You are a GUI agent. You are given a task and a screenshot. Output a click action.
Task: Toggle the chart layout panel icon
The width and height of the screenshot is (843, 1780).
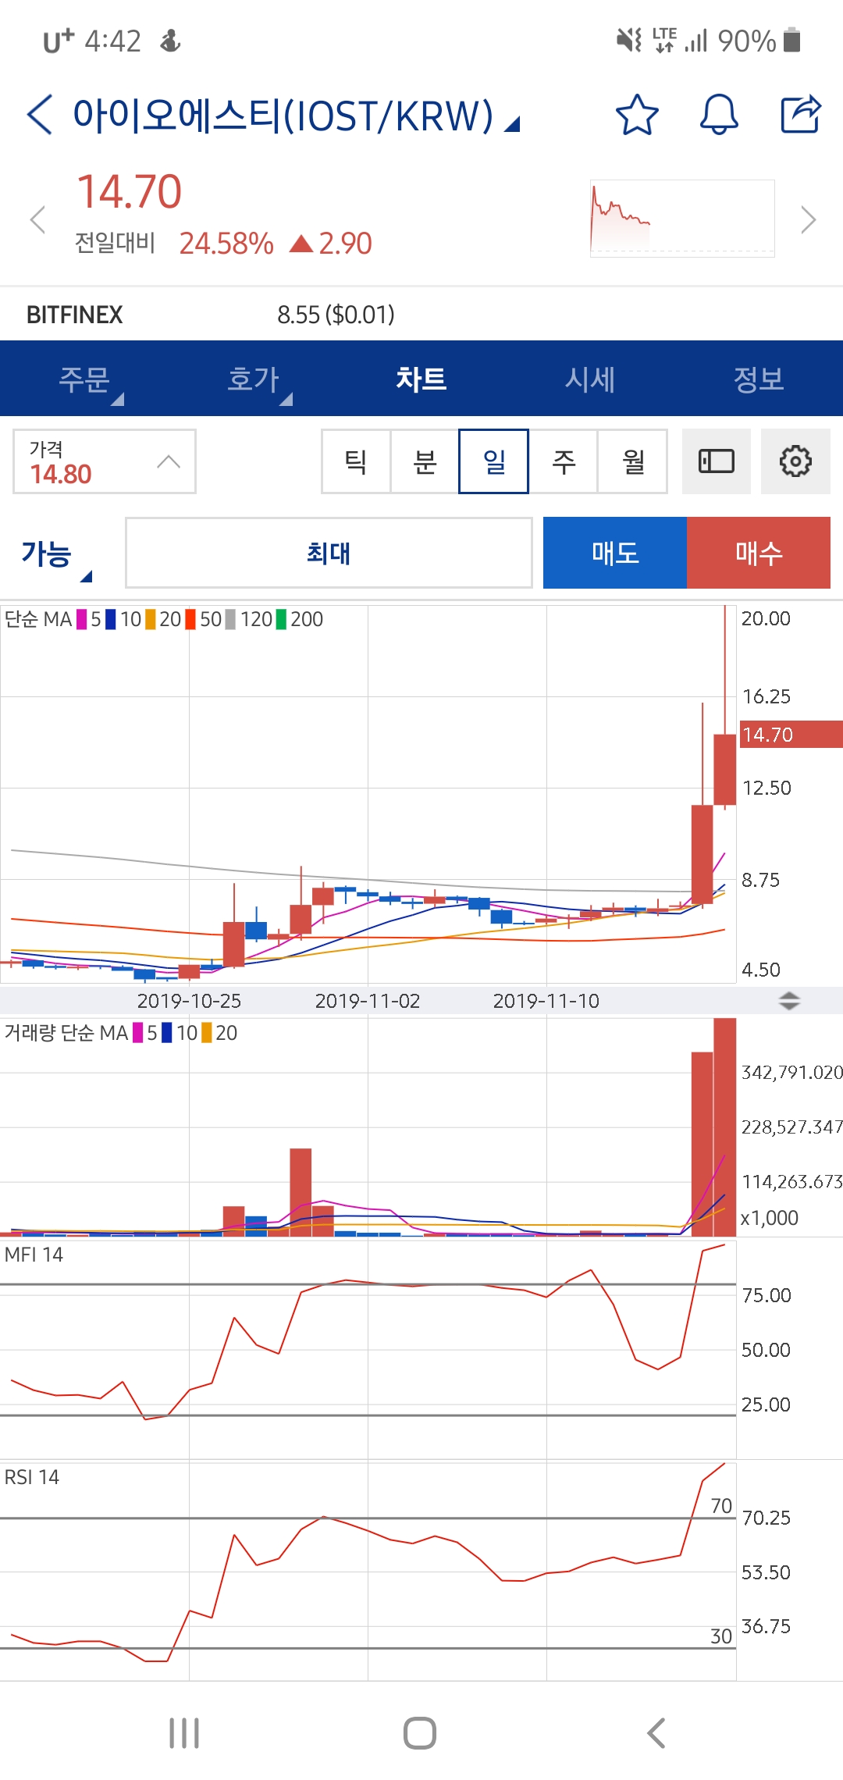(716, 461)
